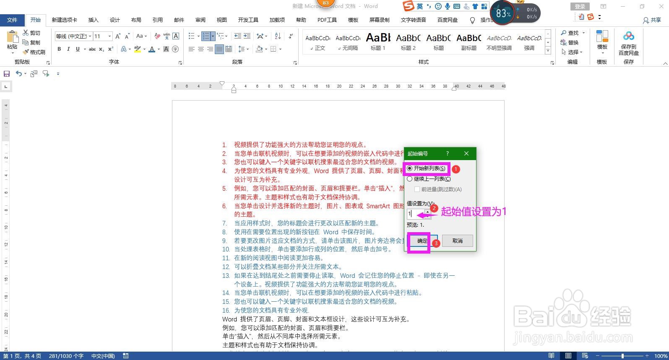669x360 pixels.
Task: Apply yellow text highlight color
Action: (x=137, y=49)
